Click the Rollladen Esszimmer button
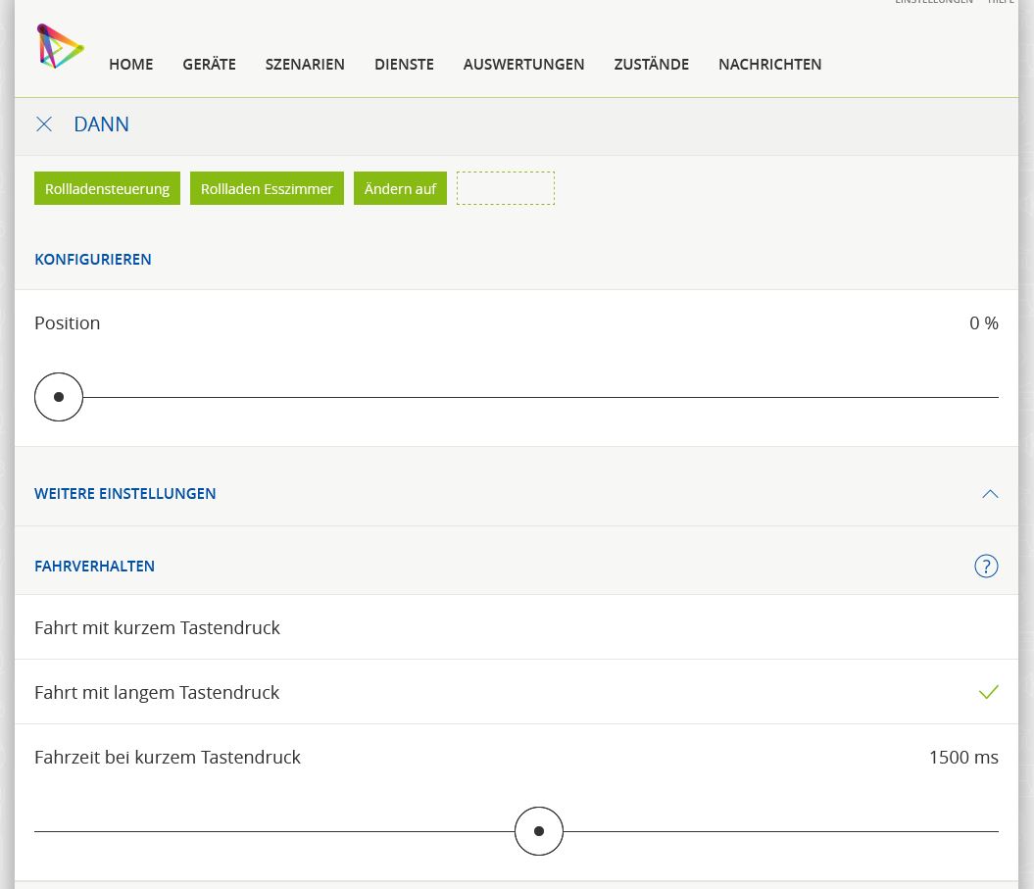This screenshot has height=889, width=1034. tap(267, 188)
